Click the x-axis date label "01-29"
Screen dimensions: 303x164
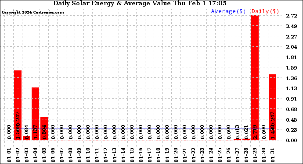coord(255,155)
